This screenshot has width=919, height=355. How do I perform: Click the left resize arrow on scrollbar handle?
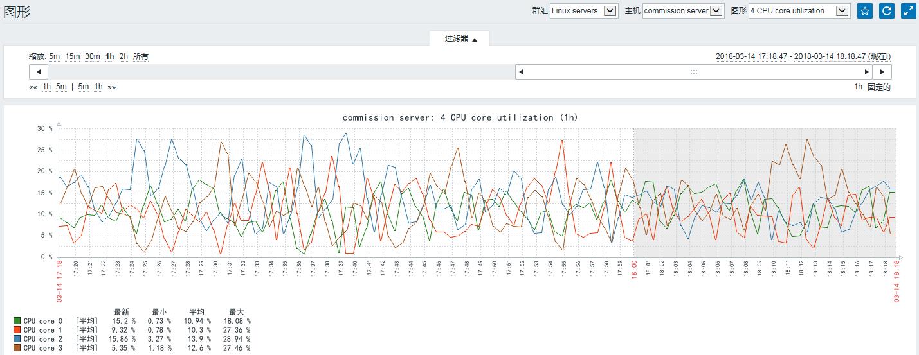coord(521,72)
